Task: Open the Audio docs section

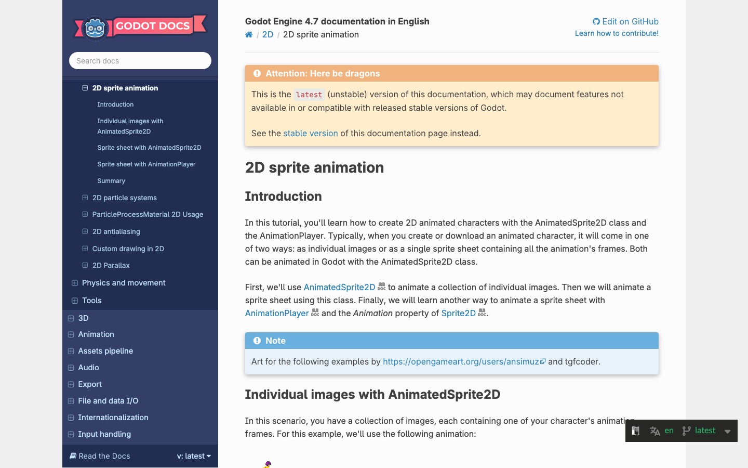Action: (88, 368)
